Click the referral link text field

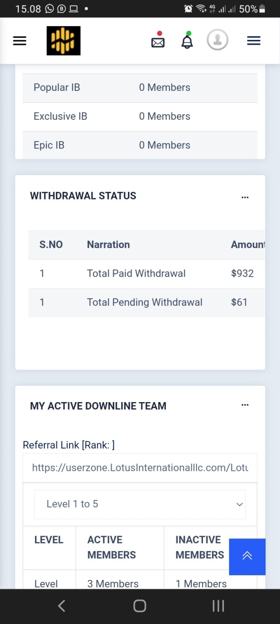click(140, 468)
